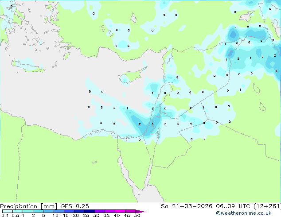Click the legend scale value '45'

click(127, 215)
